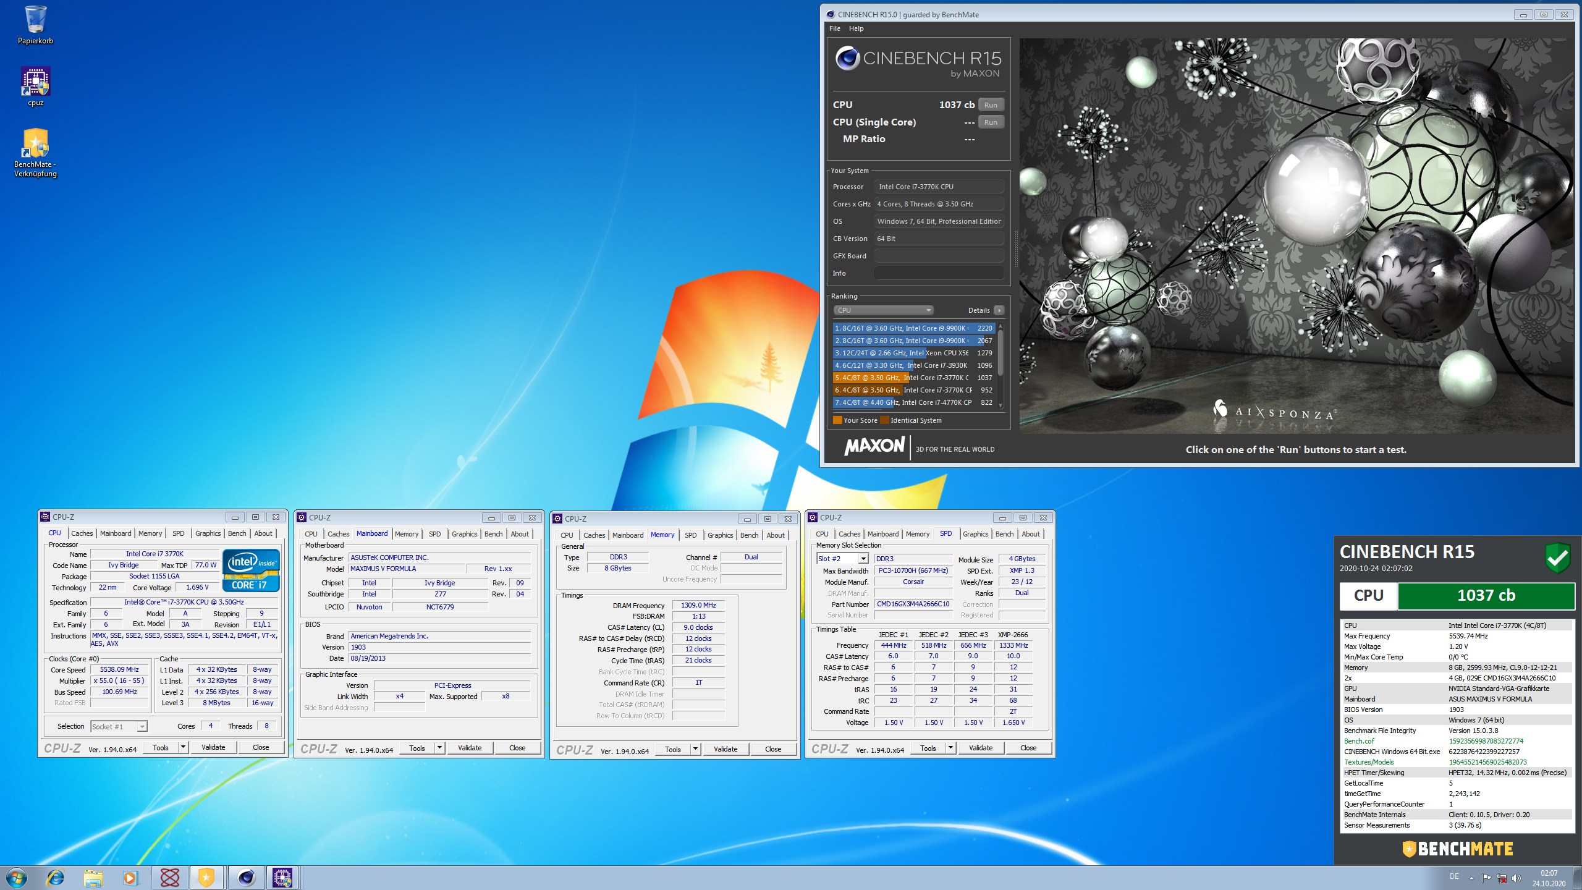Open Slot #2 memory slot dropdown
Image resolution: width=1582 pixels, height=890 pixels.
coord(843,559)
